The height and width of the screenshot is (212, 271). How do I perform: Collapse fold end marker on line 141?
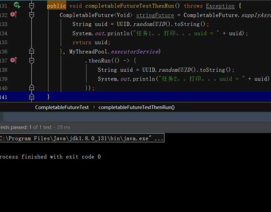click(31, 97)
